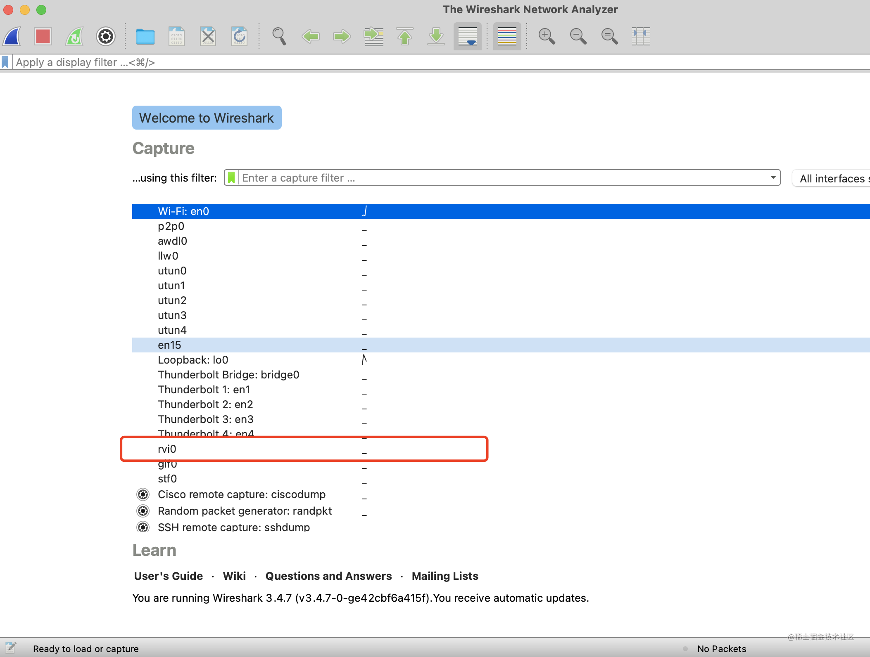Open capture options gear icon
The height and width of the screenshot is (657, 870).
click(x=106, y=36)
